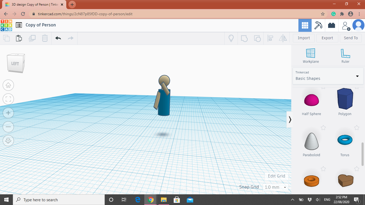Open the Blocks pickaxe mode

tap(318, 26)
